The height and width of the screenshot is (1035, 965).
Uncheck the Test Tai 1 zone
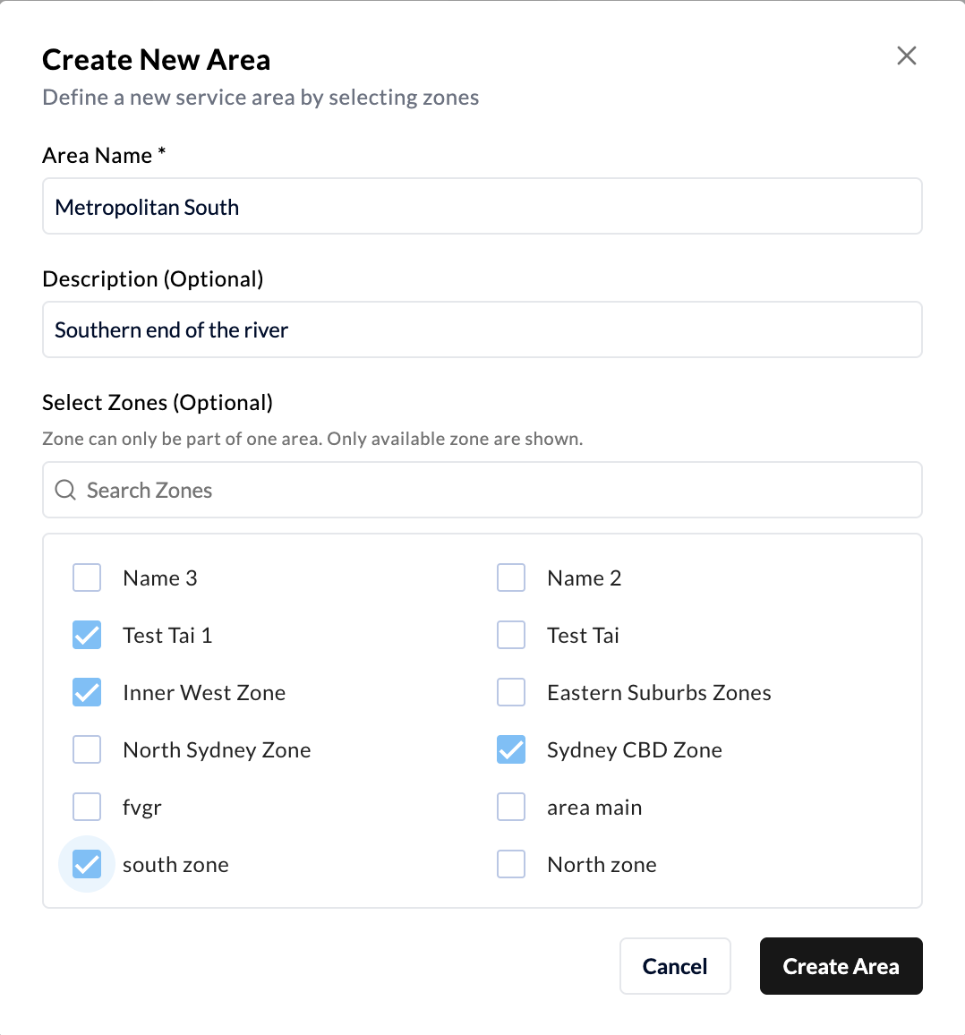click(86, 635)
